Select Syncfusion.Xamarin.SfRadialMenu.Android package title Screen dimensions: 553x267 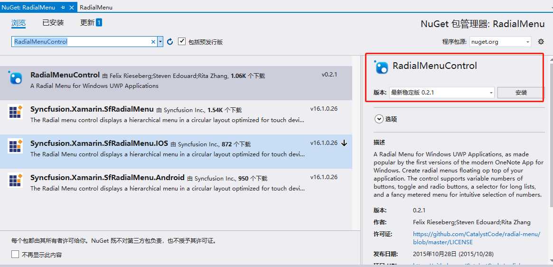click(x=107, y=177)
